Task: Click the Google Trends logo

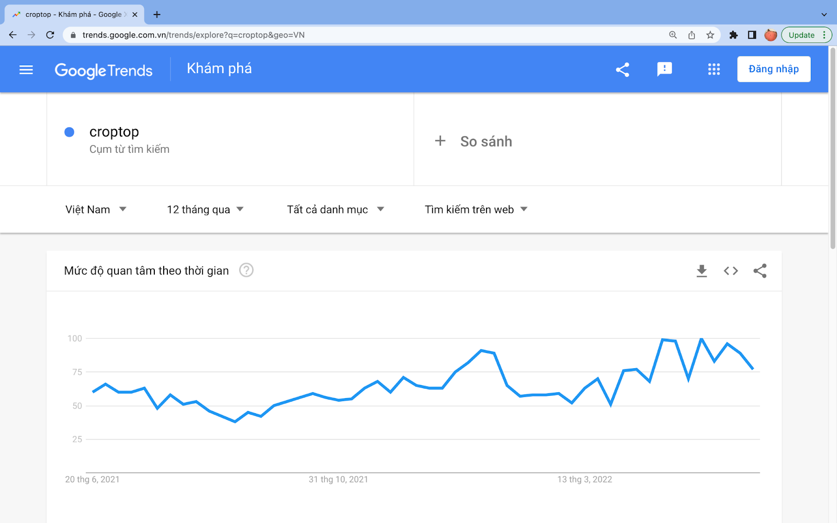Action: [104, 71]
